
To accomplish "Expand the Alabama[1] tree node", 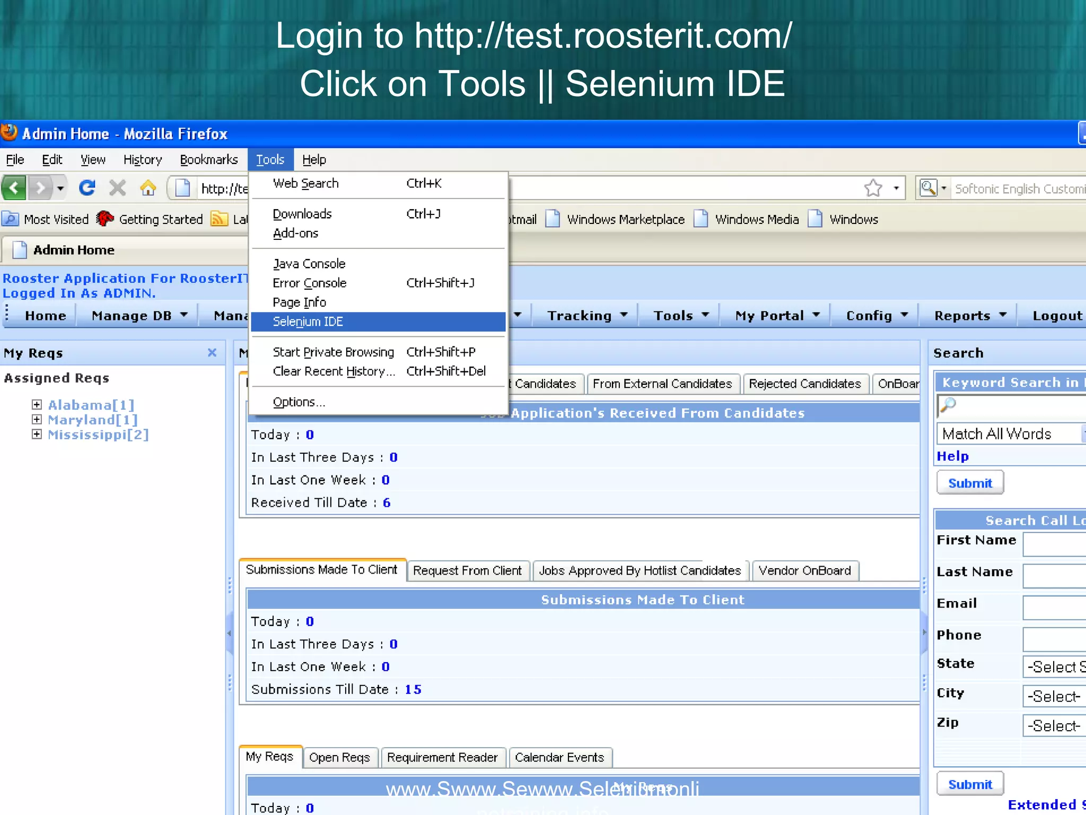I will click(37, 404).
